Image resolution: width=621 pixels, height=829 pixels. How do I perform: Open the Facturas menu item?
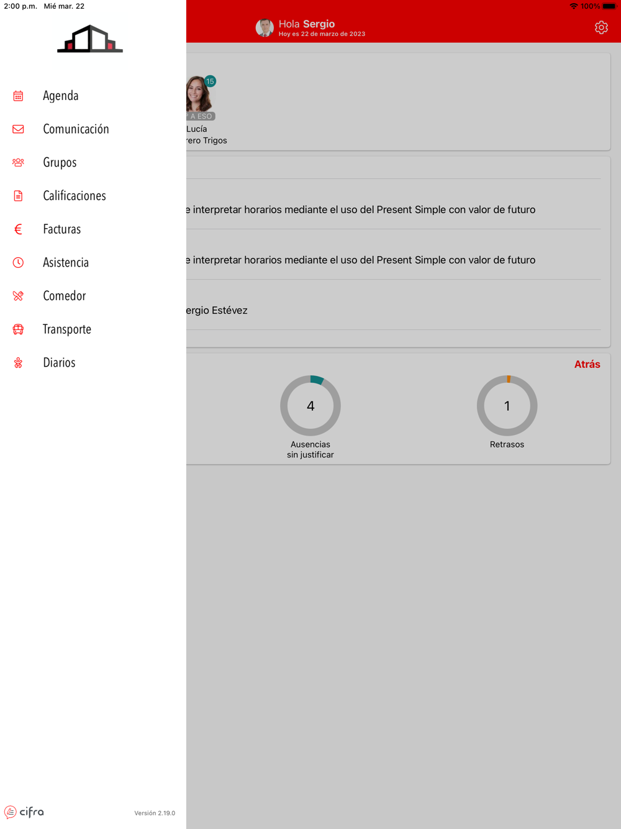93,229
